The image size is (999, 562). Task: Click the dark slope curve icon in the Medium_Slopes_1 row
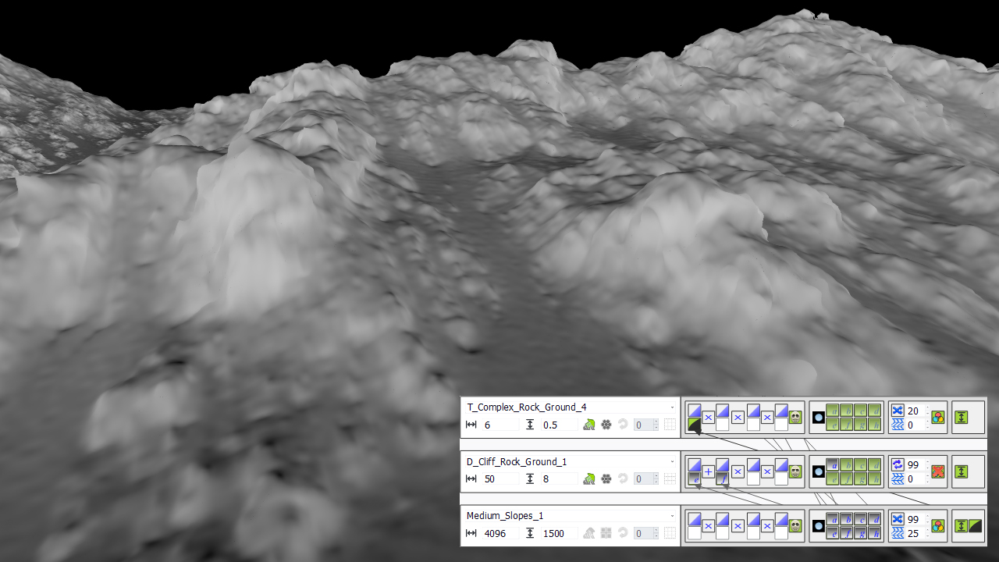pos(975,526)
